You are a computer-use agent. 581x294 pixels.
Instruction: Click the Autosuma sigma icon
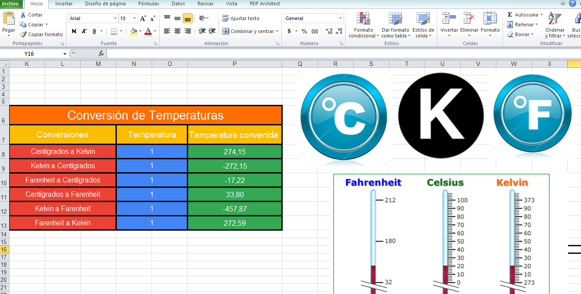(510, 15)
